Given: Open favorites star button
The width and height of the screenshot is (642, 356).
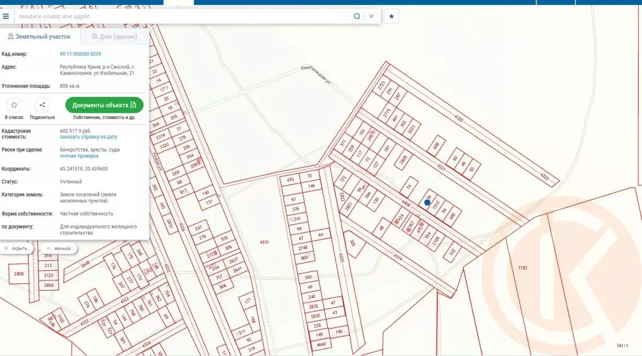Looking at the screenshot, I should (x=391, y=16).
